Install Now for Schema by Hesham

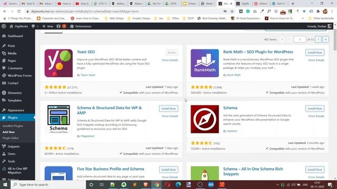[315, 109]
